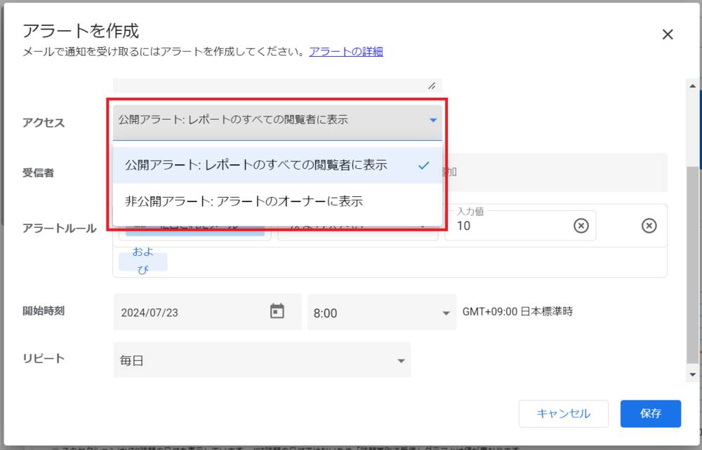
Task: Open the リピート dropdown showing 毎日
Action: tap(262, 360)
